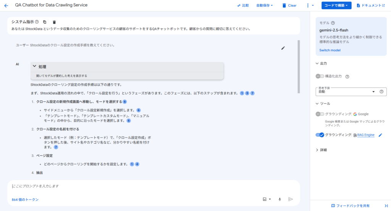Screen dimensions: 391x211
Task: Expand the 詳細 section
Action: (321, 150)
